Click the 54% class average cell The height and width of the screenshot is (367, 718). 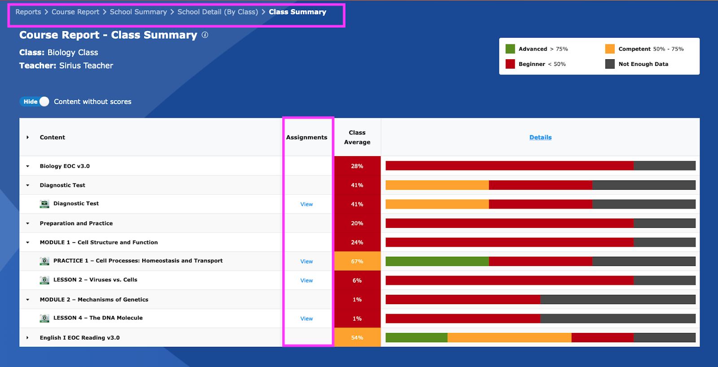[x=357, y=338]
